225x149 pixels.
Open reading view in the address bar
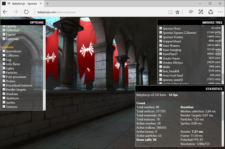(170, 12)
